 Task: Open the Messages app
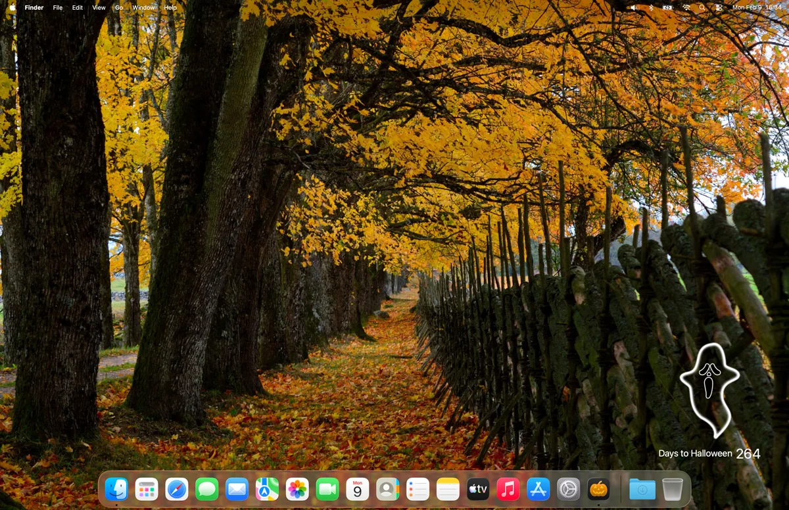(x=207, y=489)
